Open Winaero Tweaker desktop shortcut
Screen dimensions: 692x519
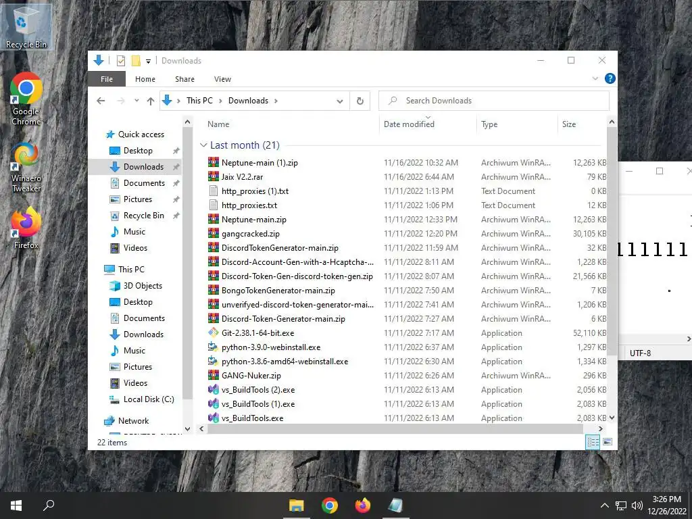point(26,168)
